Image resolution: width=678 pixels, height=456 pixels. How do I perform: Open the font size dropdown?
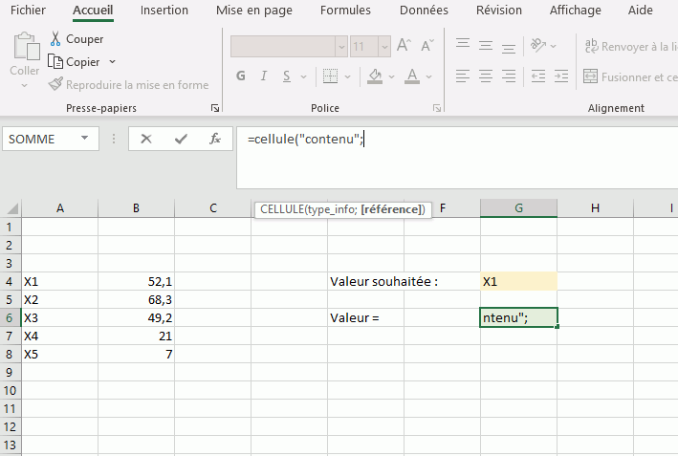coord(384,46)
